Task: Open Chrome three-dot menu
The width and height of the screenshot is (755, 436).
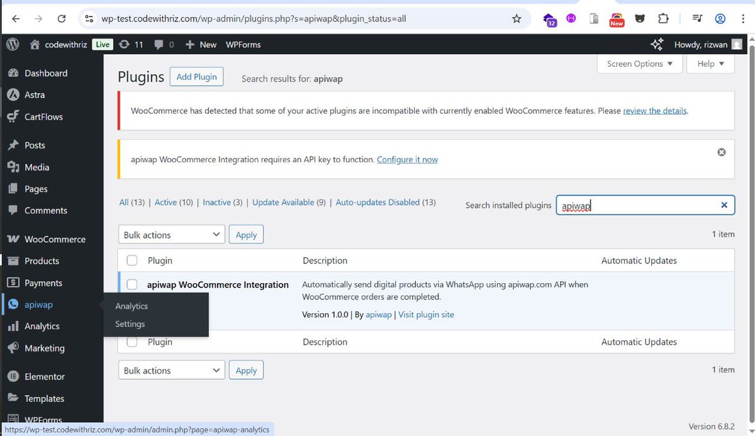Action: click(743, 19)
